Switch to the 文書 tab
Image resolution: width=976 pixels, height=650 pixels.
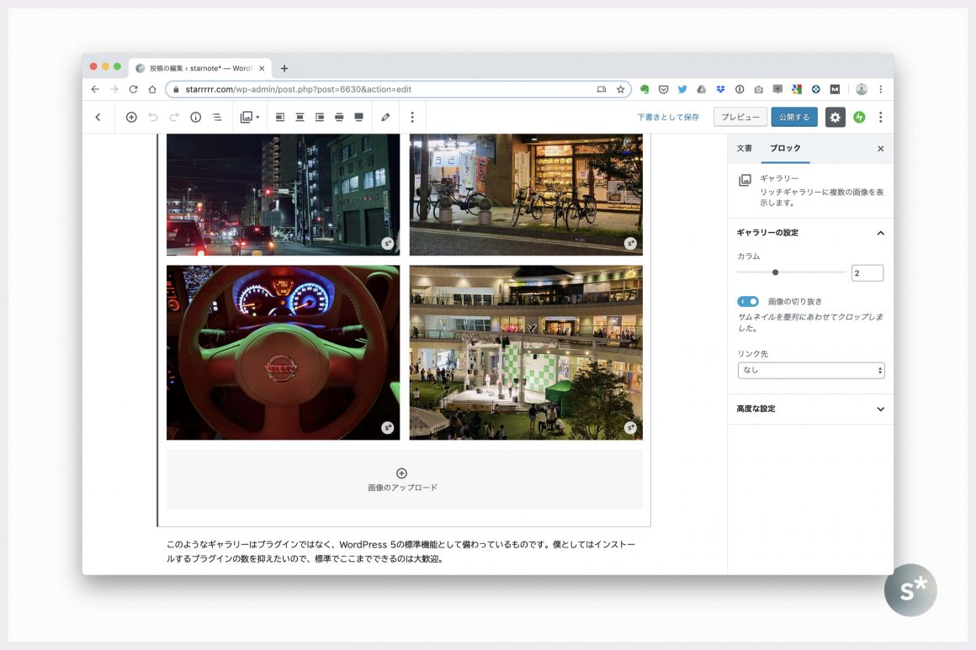pyautogui.click(x=745, y=148)
